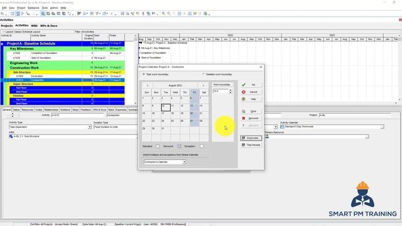Screen dimensions: 402x226
Task: Click the dollar sign cost toolbar icon
Action: [x=143, y=14]
